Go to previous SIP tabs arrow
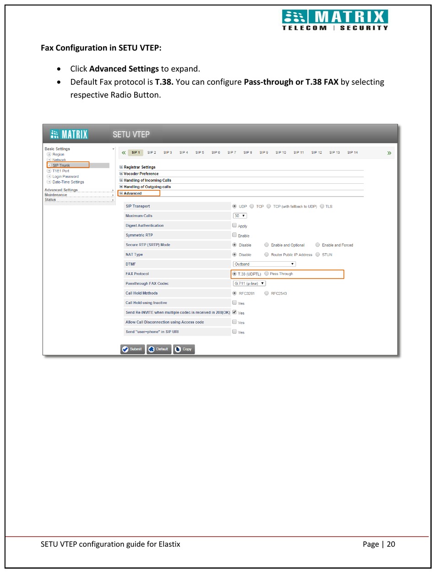The image size is (435, 572). tap(124, 153)
